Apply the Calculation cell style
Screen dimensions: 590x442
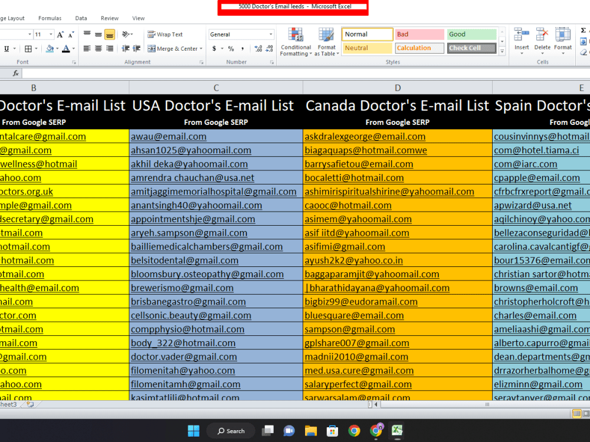(x=419, y=48)
